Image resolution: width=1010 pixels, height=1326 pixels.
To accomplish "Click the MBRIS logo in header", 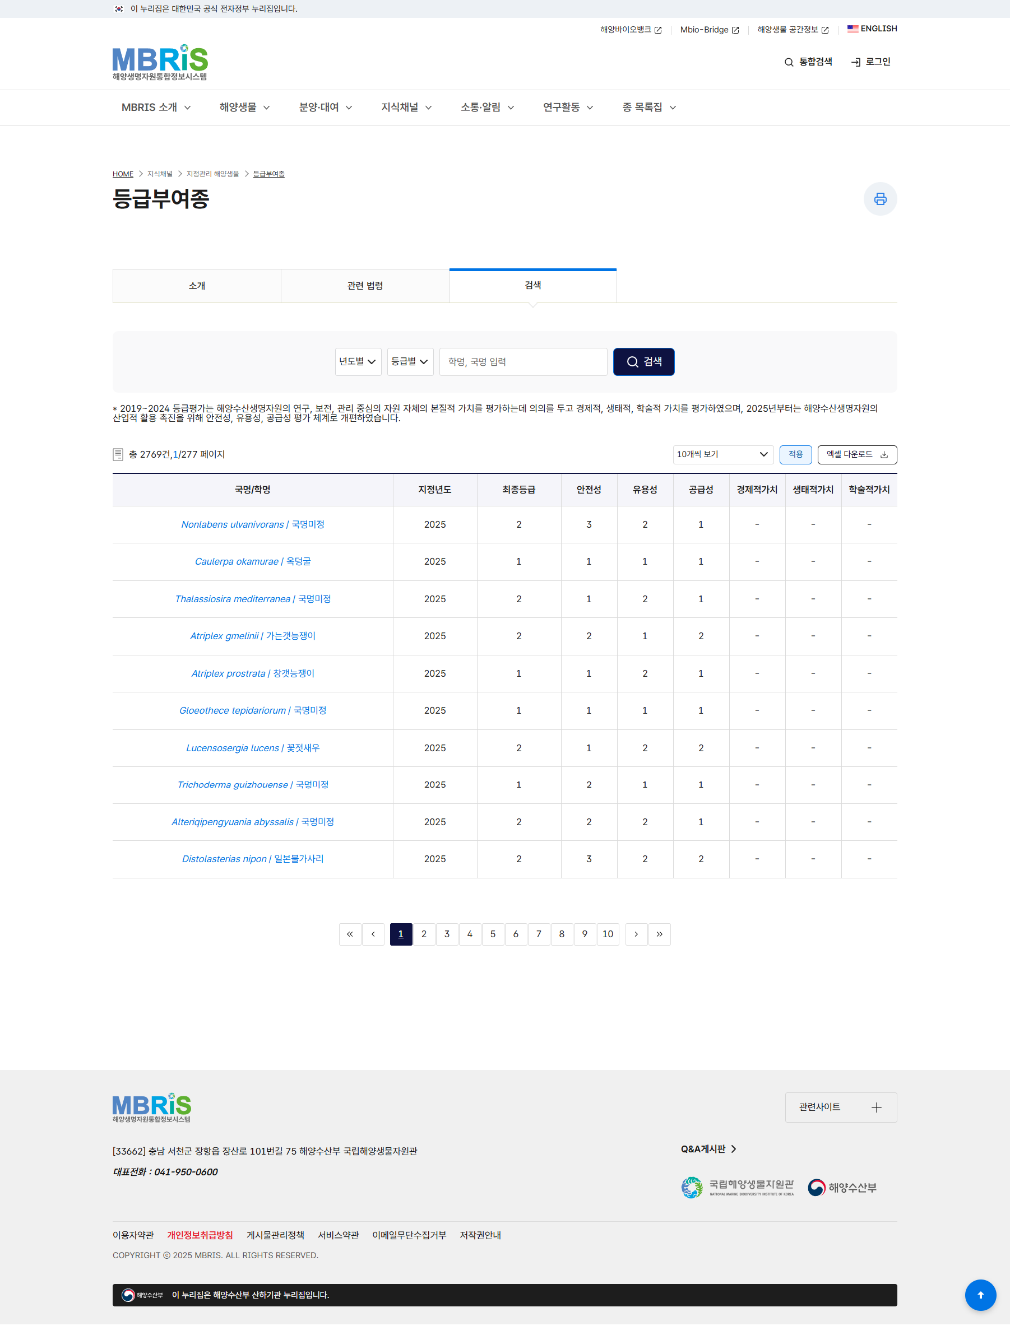I will 160,62.
